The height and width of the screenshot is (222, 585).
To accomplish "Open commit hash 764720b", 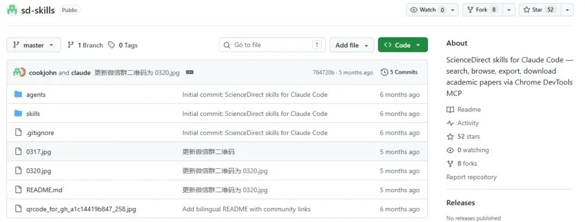I will (324, 73).
